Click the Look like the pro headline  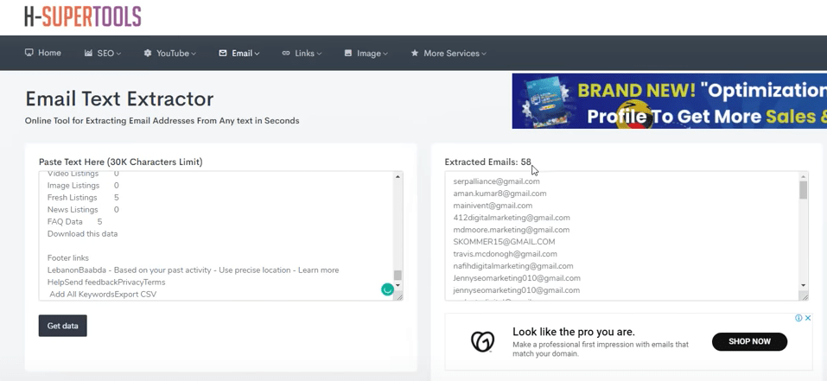[574, 333]
